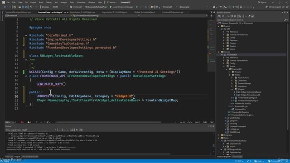Collapse the Games folder in Solution Explorer

click(219, 52)
